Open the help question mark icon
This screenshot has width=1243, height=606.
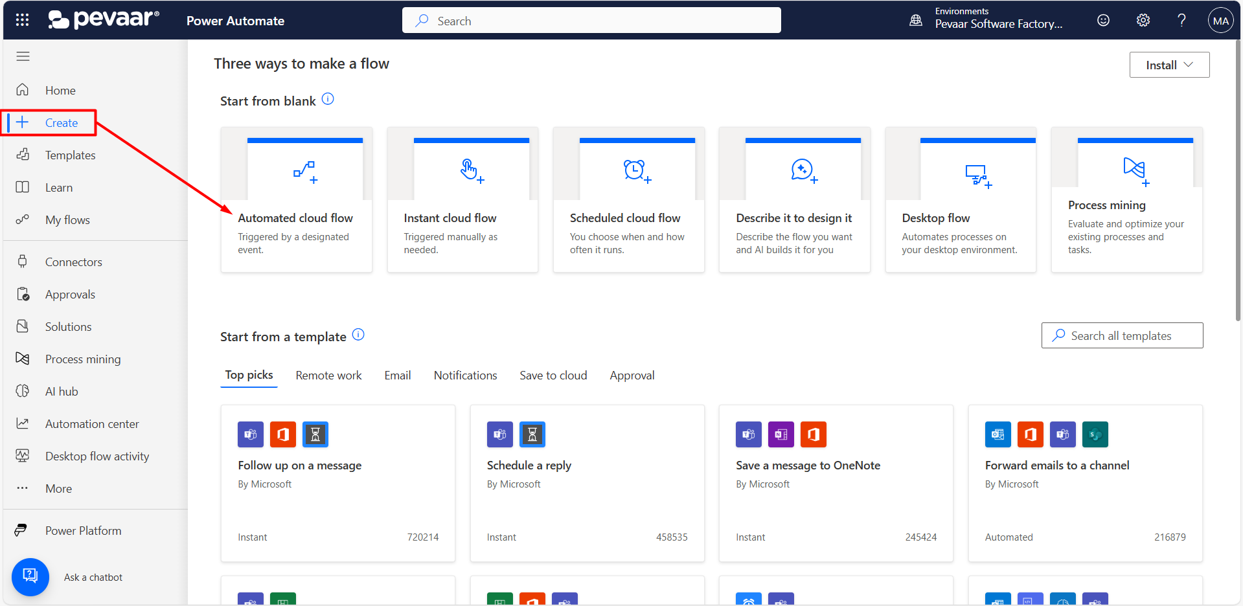click(1181, 20)
